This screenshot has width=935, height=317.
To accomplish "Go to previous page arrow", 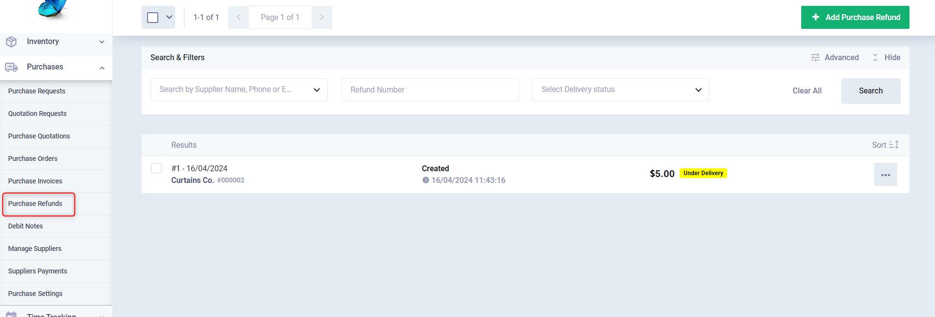I will [239, 17].
